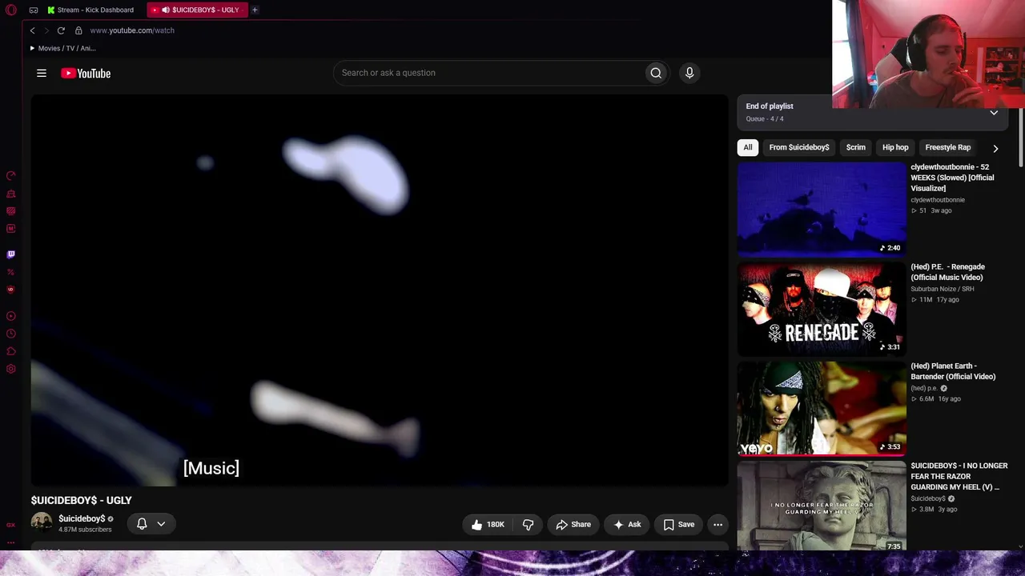Save the video to a playlist
The height and width of the screenshot is (576, 1025).
[679, 525]
